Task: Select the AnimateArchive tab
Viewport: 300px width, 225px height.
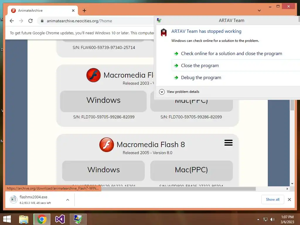Action: click(42, 11)
